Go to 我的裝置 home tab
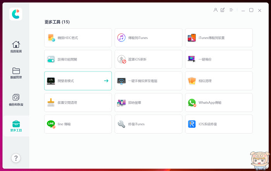This screenshot has height=171, width=271. pos(16,47)
